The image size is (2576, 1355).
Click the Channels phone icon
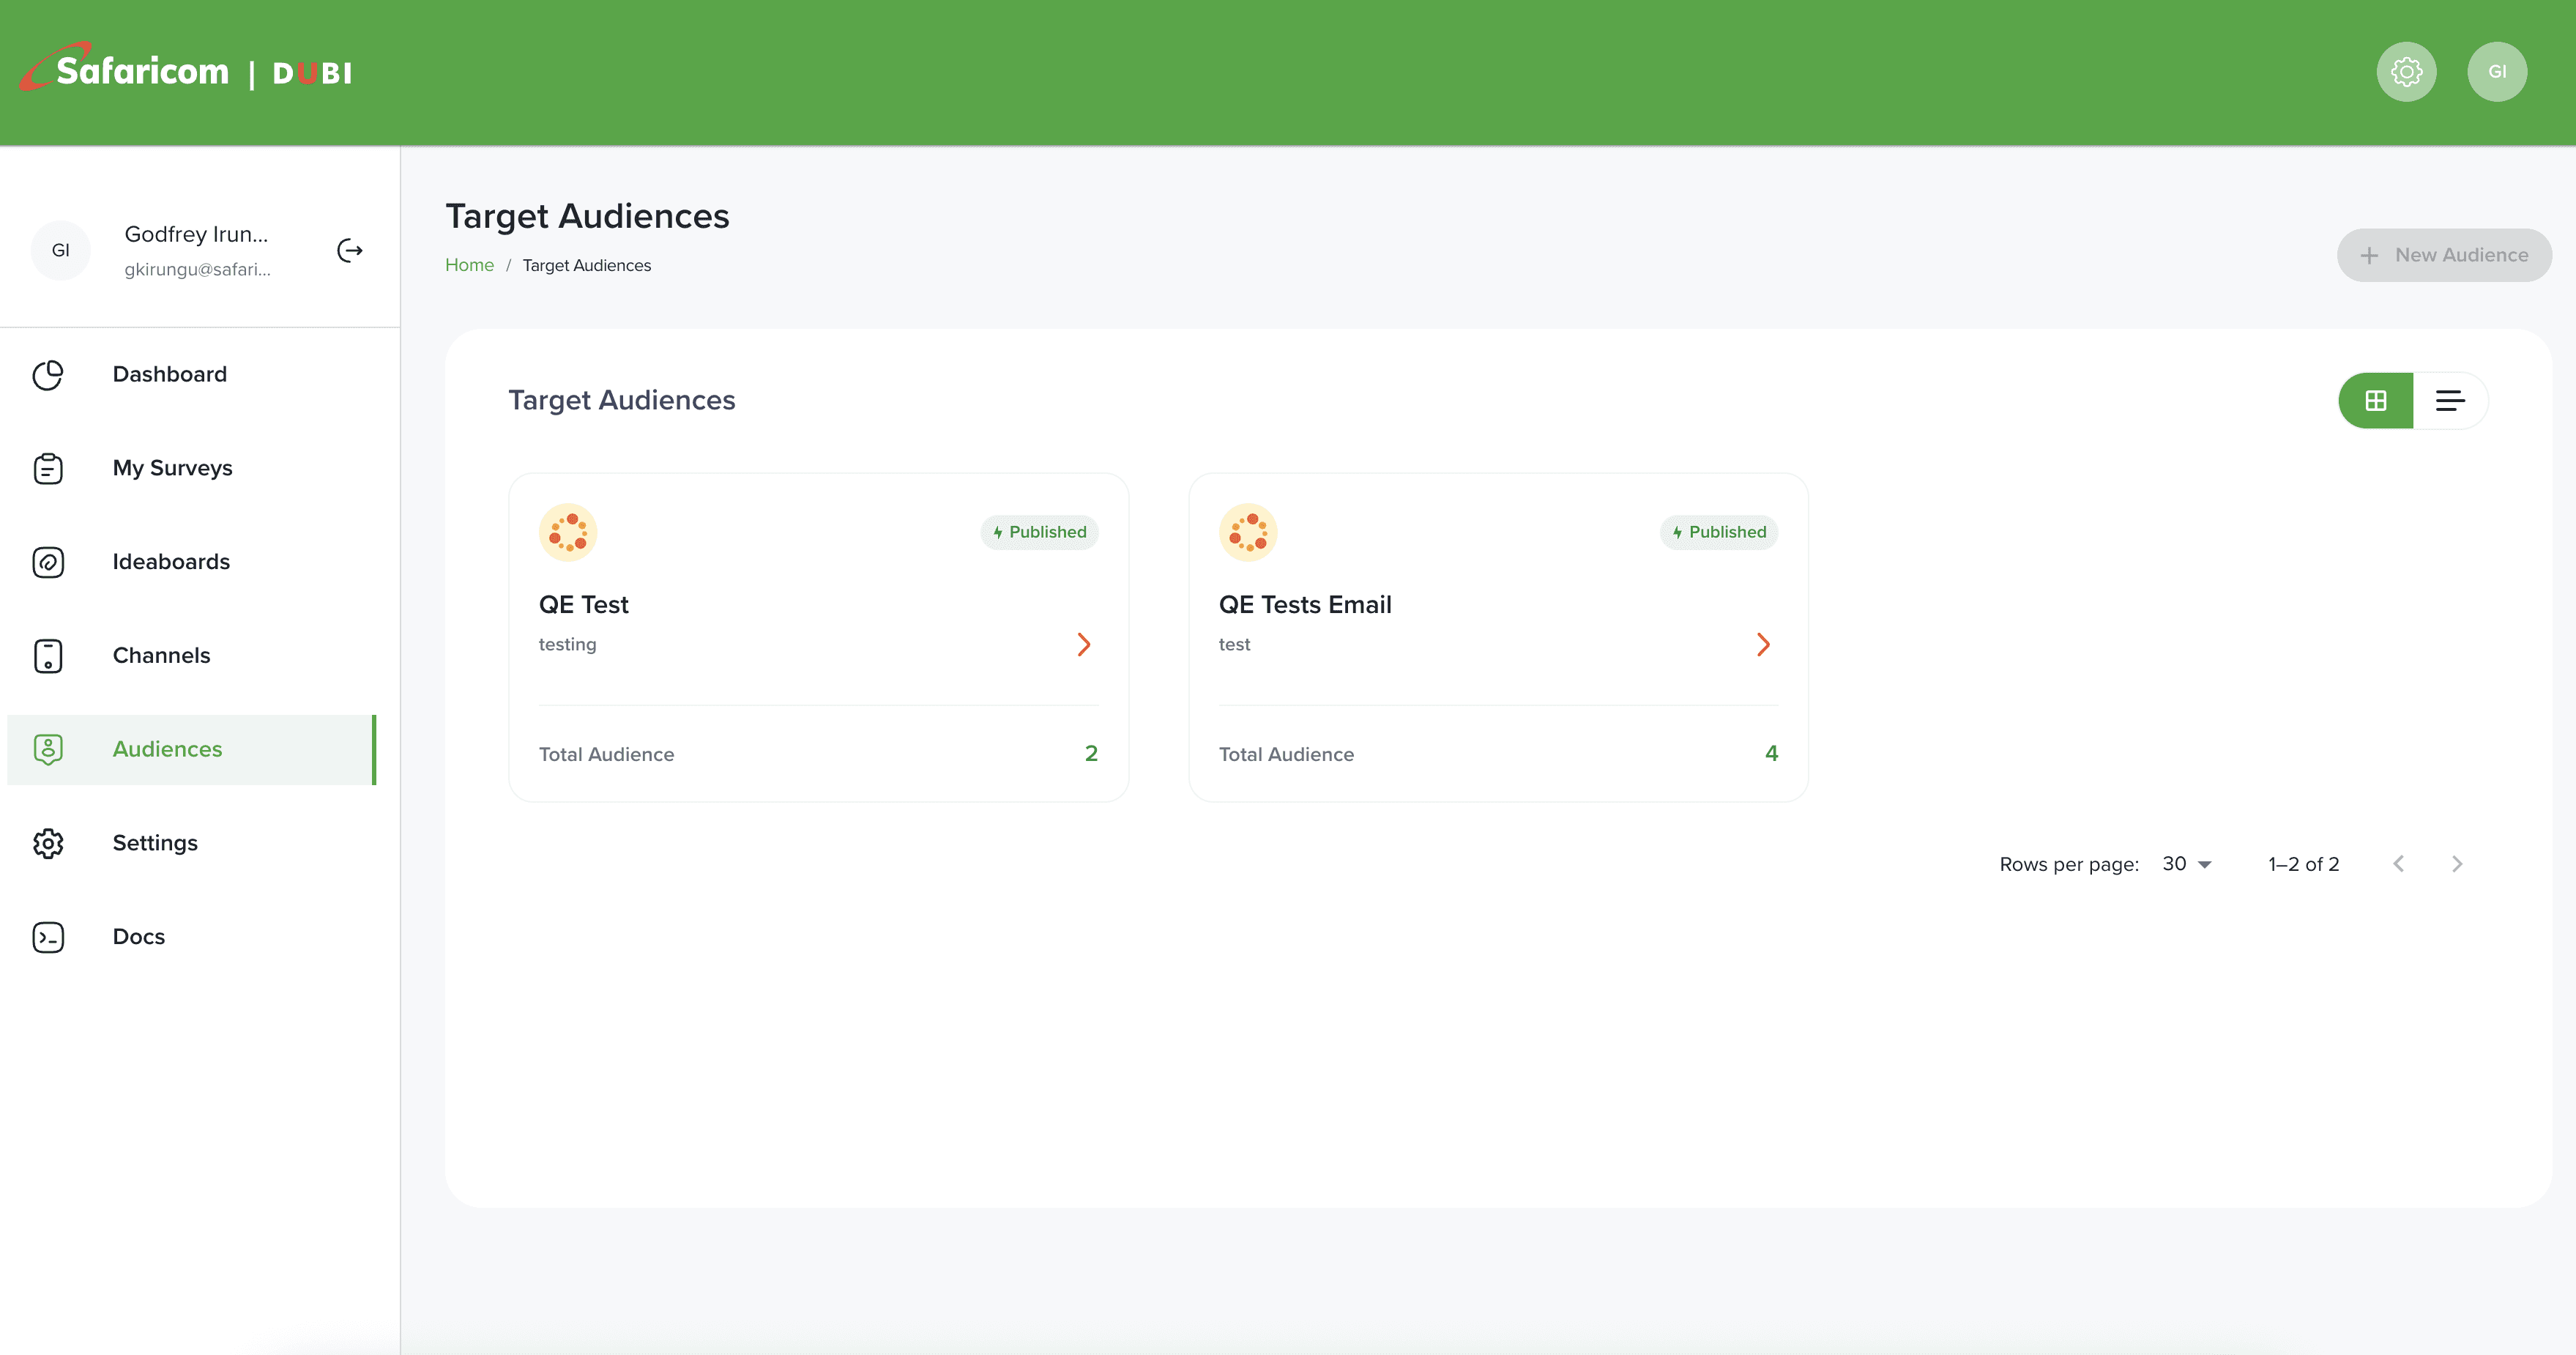pyautogui.click(x=48, y=656)
